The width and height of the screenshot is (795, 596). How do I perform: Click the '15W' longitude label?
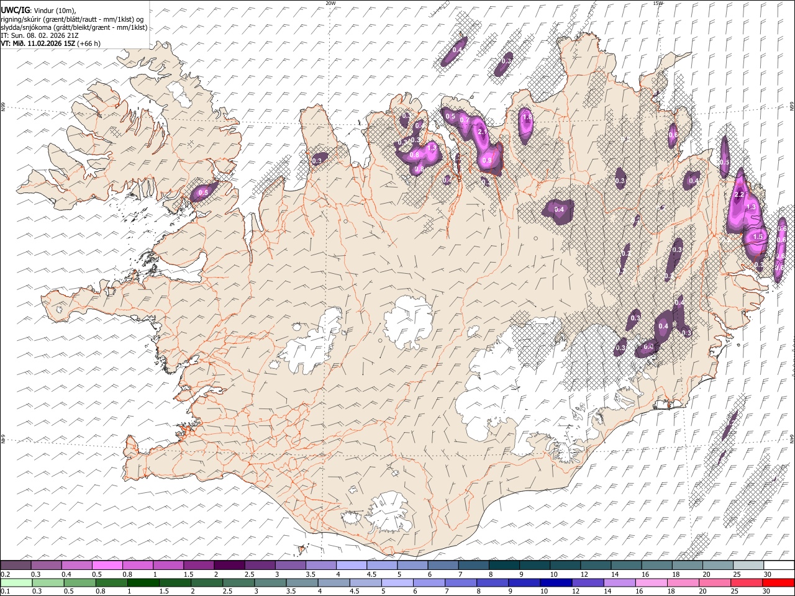click(x=658, y=3)
